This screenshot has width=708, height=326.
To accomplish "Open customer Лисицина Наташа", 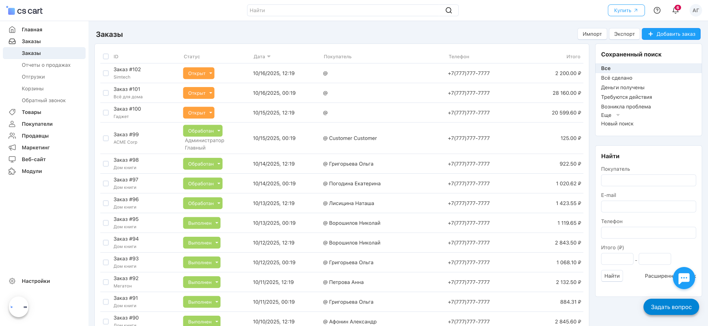I will (351, 203).
